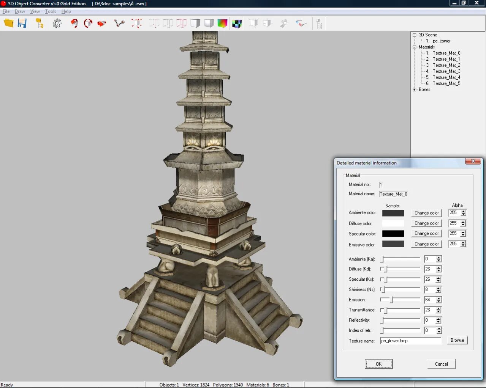486x388 pixels.
Task: Open the Draw menu
Action: click(20, 11)
